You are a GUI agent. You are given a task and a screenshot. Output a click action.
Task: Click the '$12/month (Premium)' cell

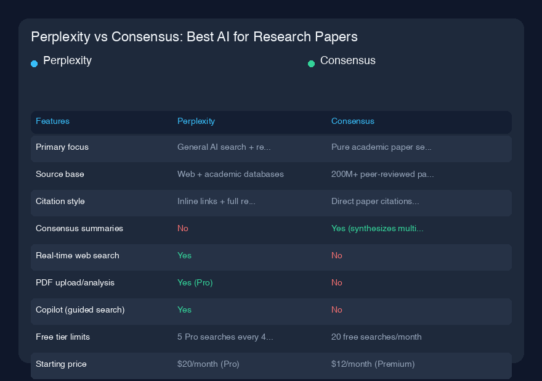[373, 364]
